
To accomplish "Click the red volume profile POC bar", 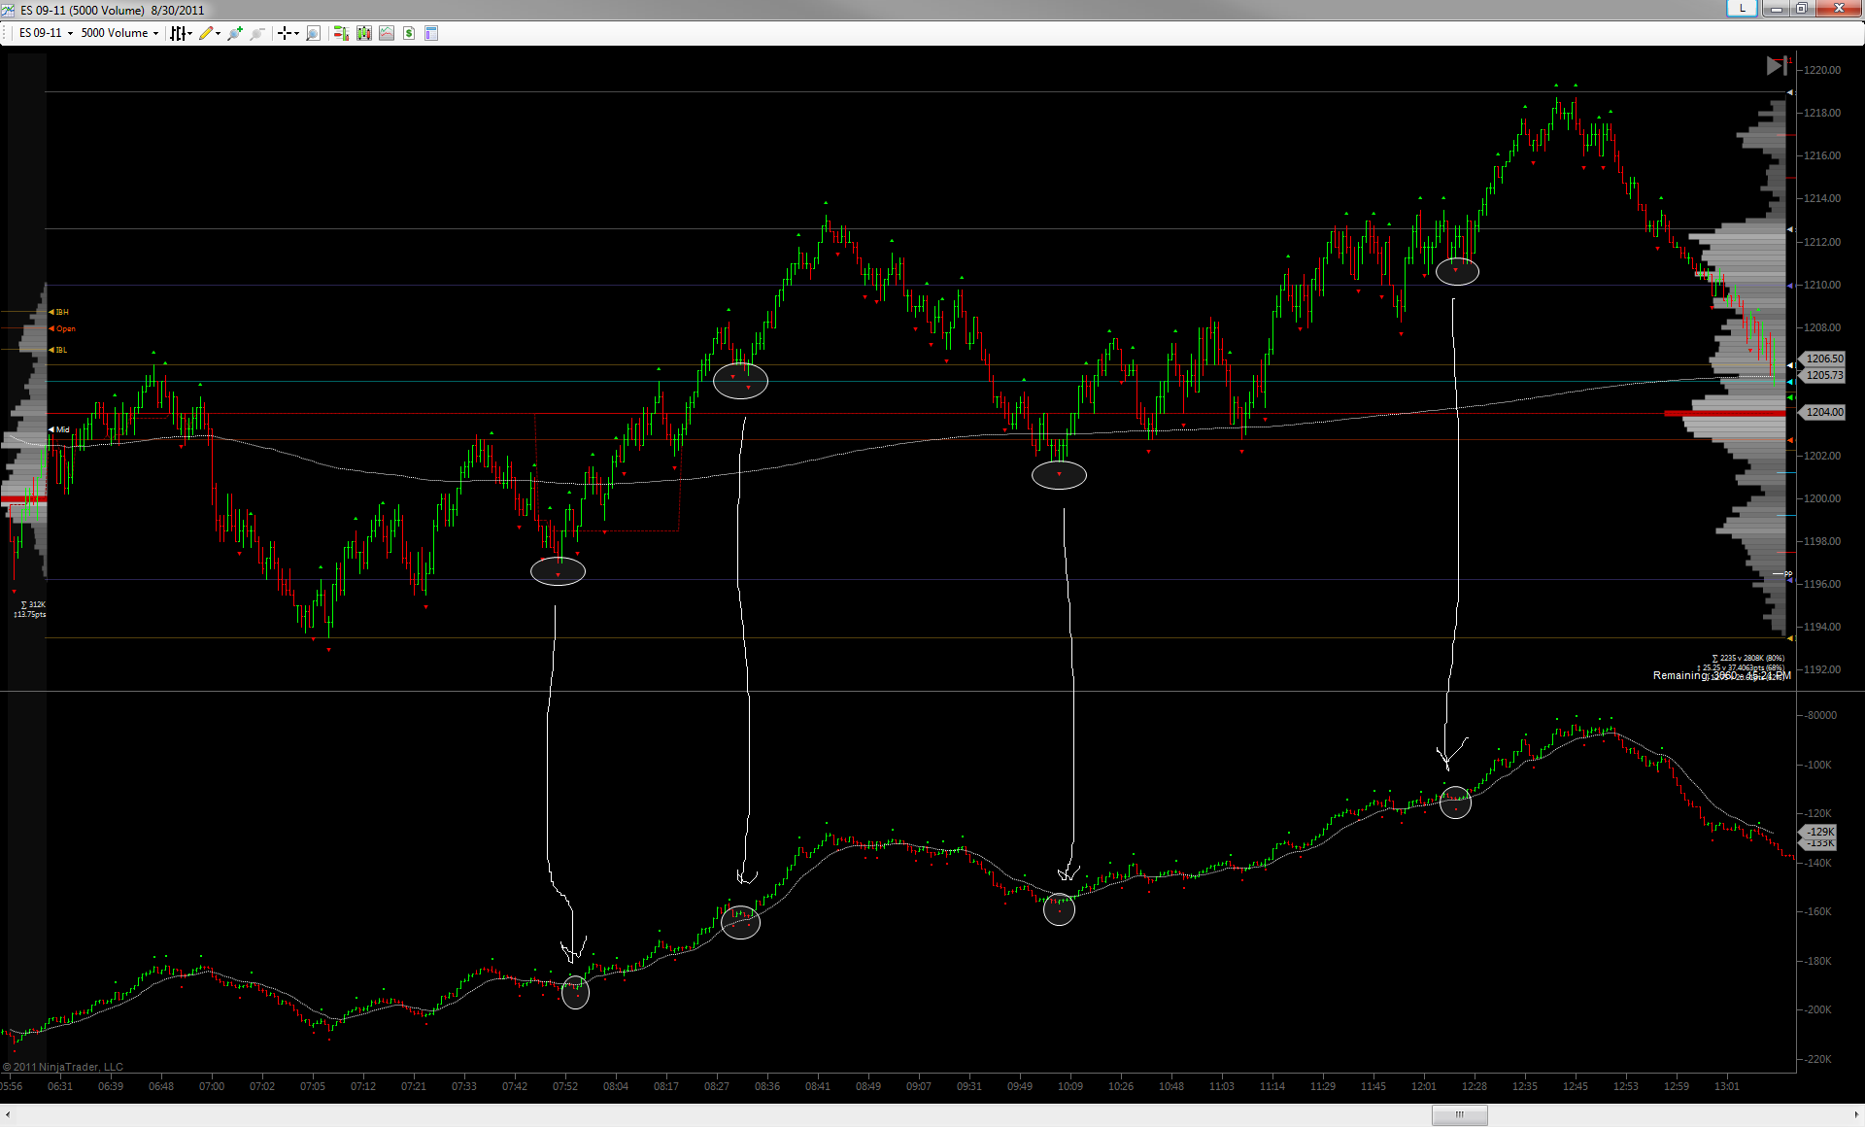I will pos(1725,413).
